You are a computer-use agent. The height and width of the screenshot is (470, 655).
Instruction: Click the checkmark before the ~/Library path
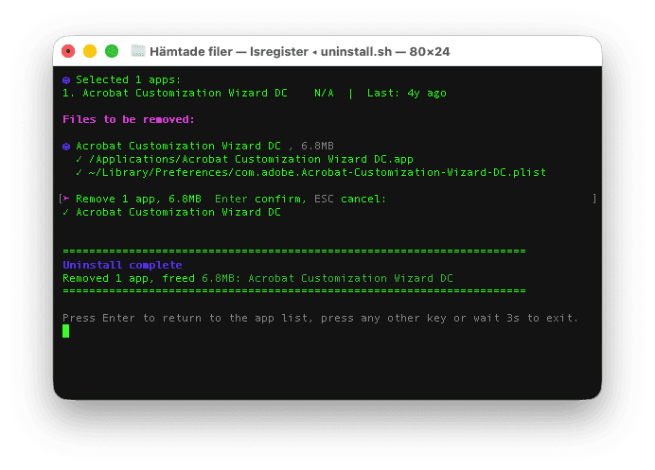point(79,172)
